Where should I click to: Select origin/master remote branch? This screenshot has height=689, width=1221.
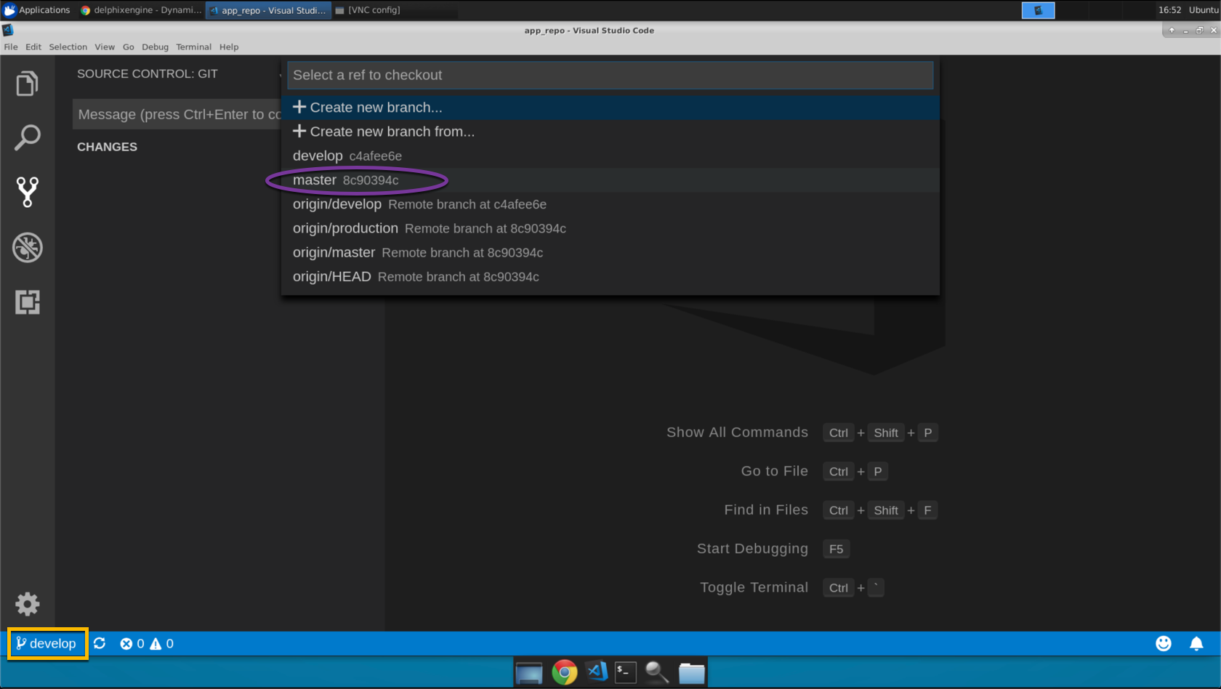point(610,252)
